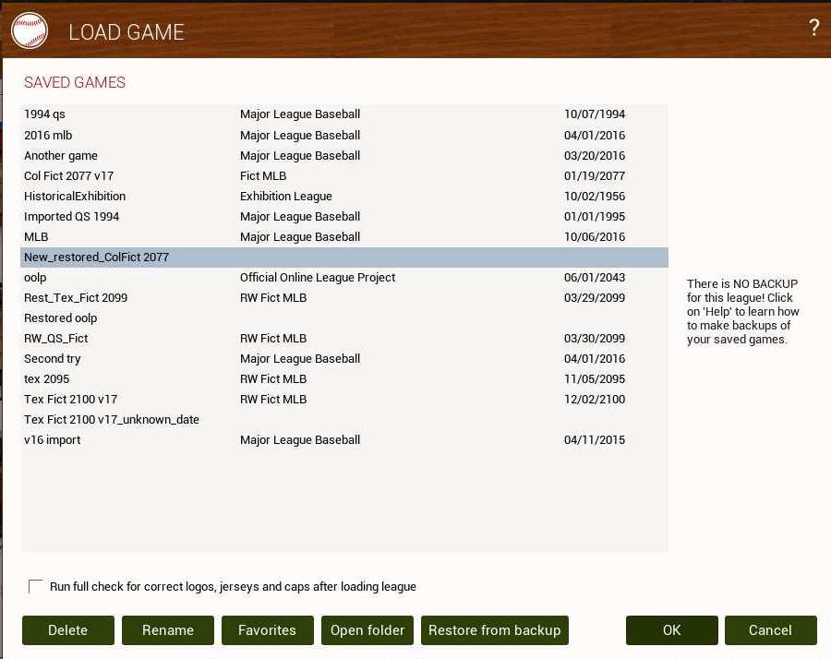831x659 pixels.
Task: Select the oolp saved game row
Action: click(x=35, y=277)
